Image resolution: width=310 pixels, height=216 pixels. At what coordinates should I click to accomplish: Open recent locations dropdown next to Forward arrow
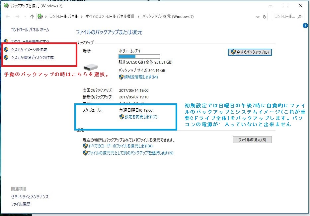click(x=25, y=17)
